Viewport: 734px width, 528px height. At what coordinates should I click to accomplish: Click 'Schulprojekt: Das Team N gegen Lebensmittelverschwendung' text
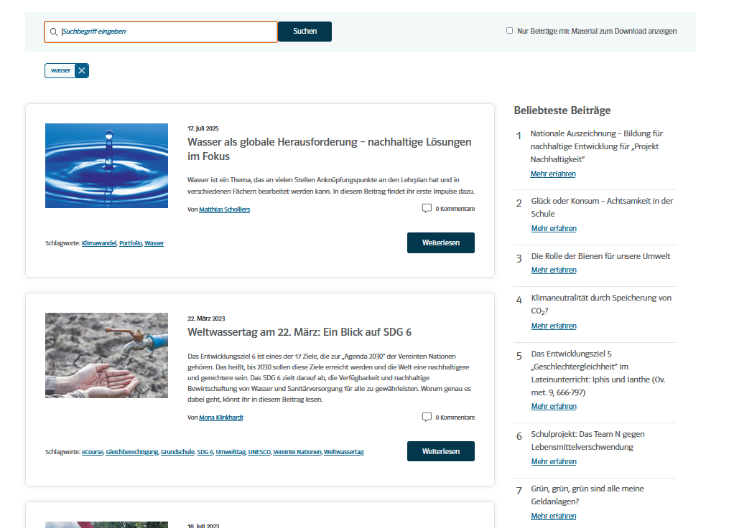click(587, 440)
